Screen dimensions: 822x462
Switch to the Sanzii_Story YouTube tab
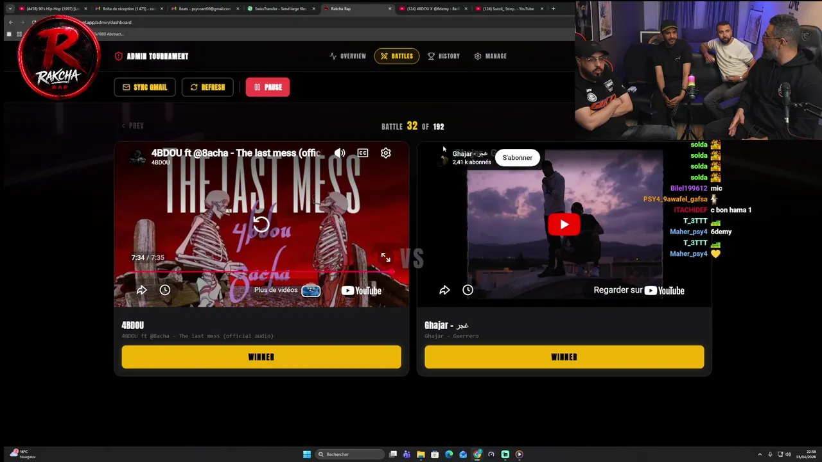click(509, 9)
